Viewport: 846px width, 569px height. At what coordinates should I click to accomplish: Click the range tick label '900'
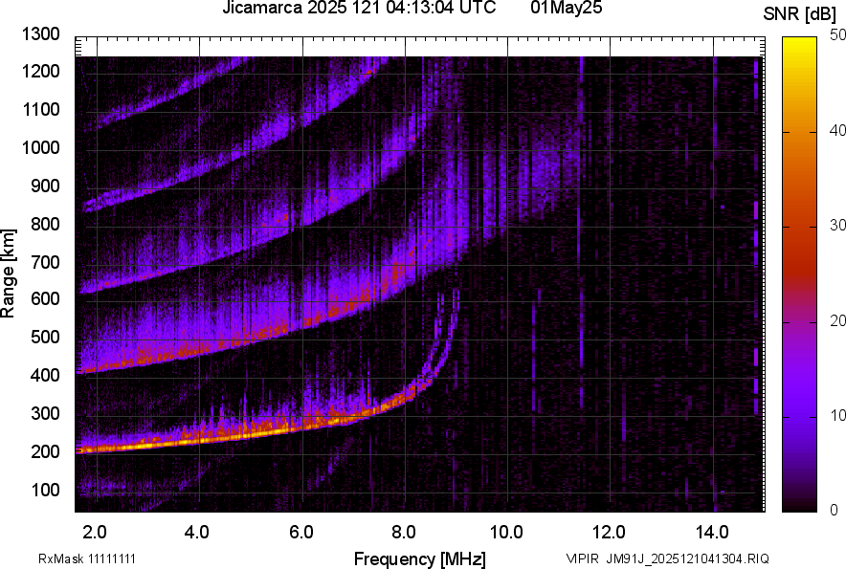(45, 186)
